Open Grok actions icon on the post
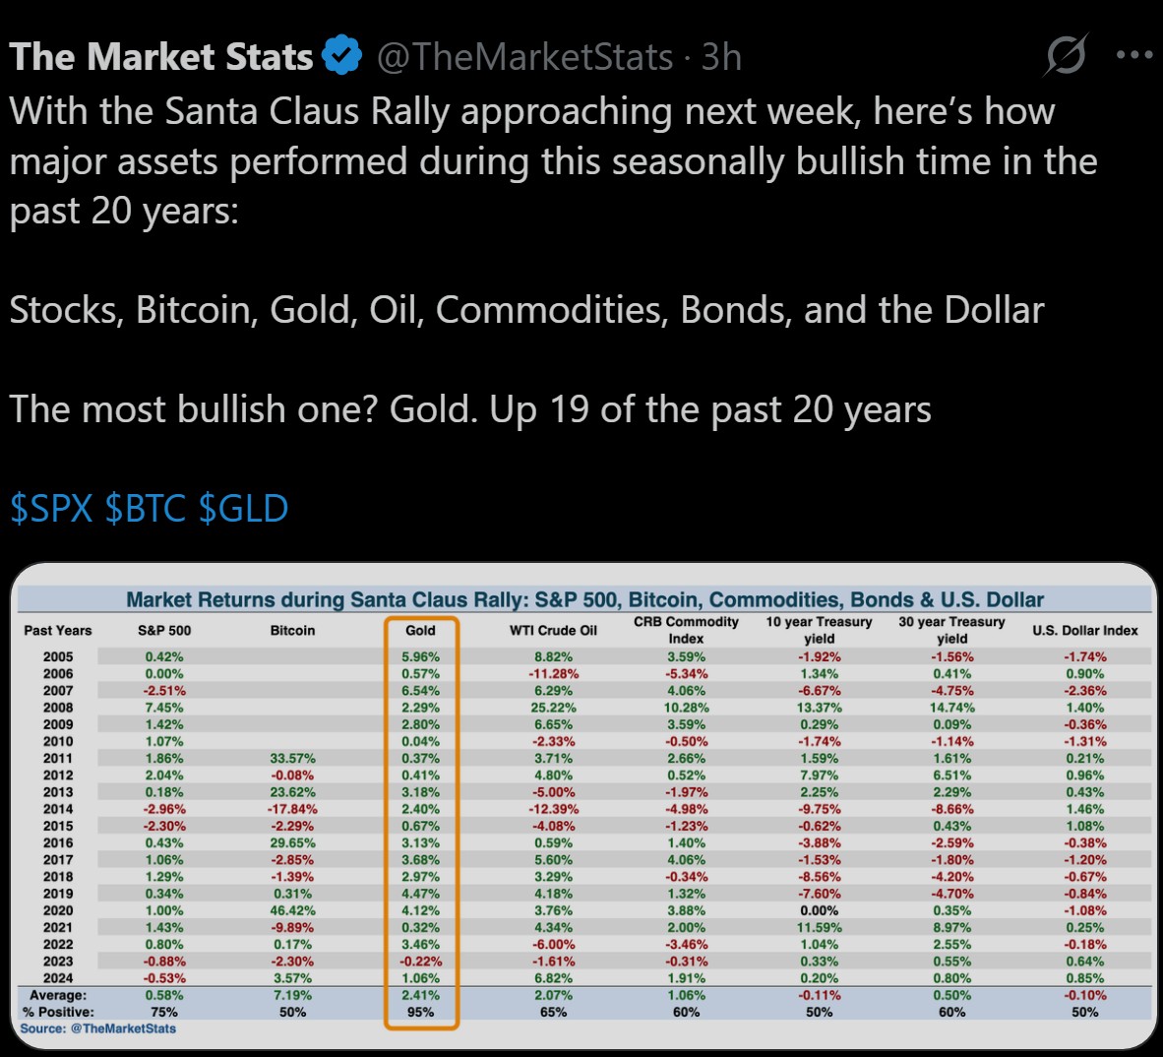This screenshot has width=1163, height=1057. [1065, 55]
